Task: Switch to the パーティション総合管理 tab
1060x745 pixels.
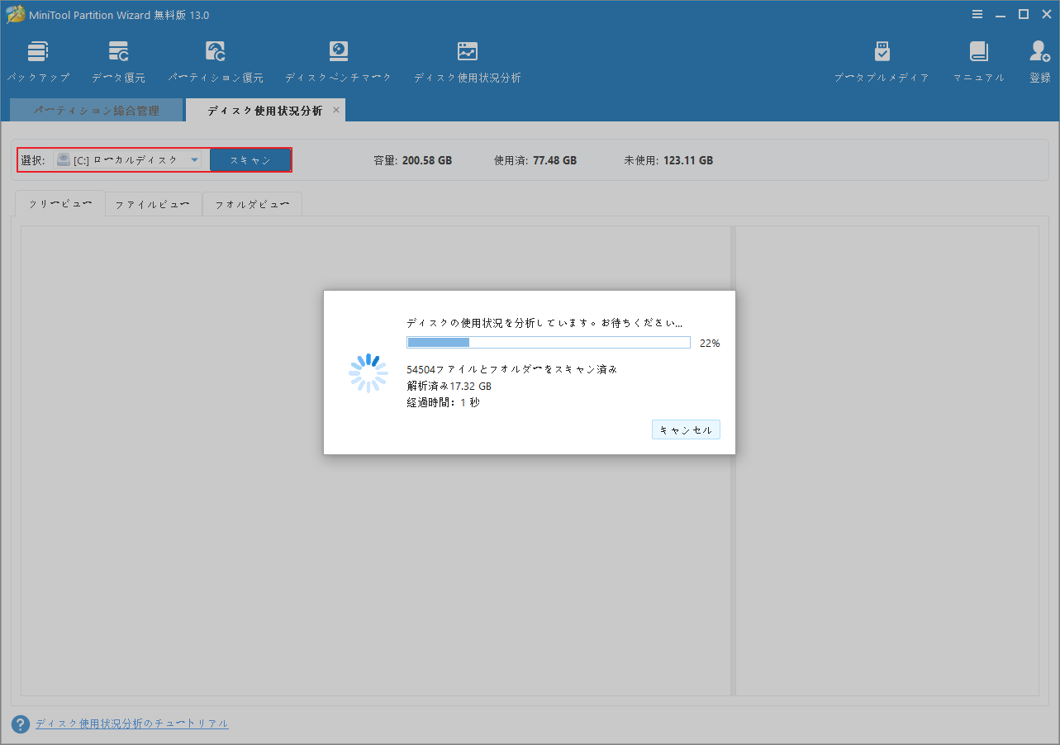Action: 96,109
